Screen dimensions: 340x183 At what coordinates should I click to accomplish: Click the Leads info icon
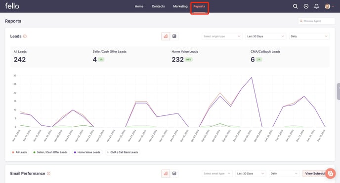click(25, 37)
